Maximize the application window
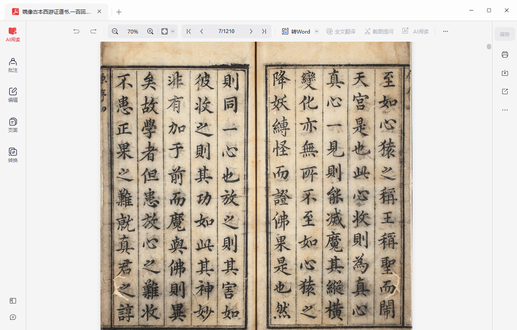 tap(489, 10)
